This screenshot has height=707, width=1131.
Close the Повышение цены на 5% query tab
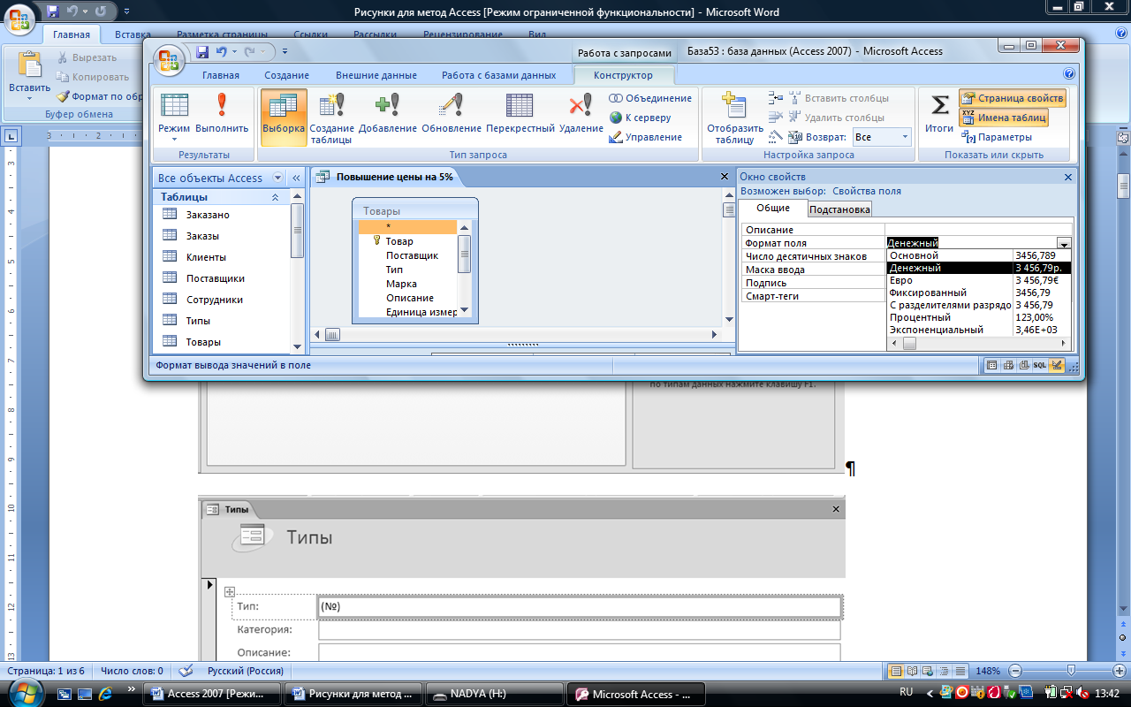pyautogui.click(x=724, y=177)
